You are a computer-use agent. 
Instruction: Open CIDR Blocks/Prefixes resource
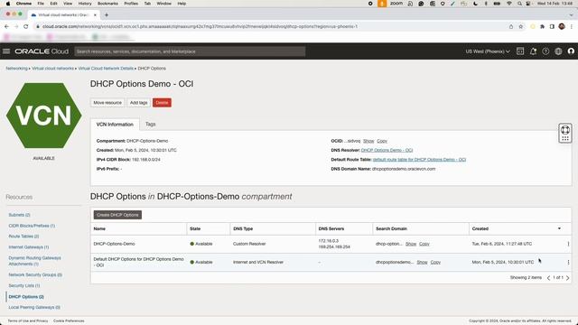(x=32, y=226)
